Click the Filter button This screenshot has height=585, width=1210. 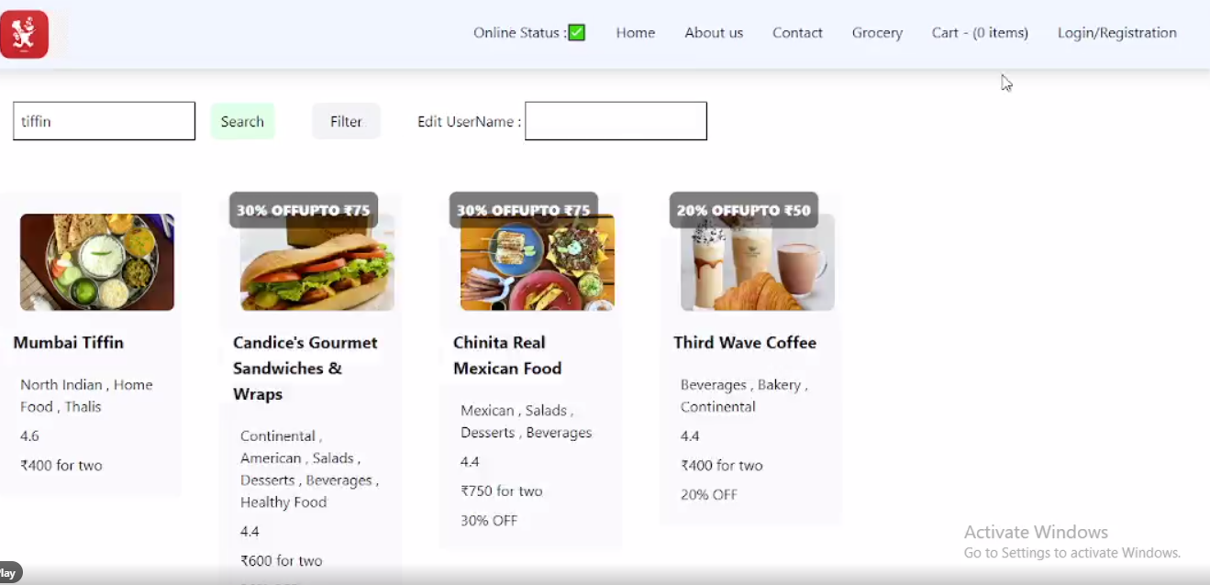(346, 121)
